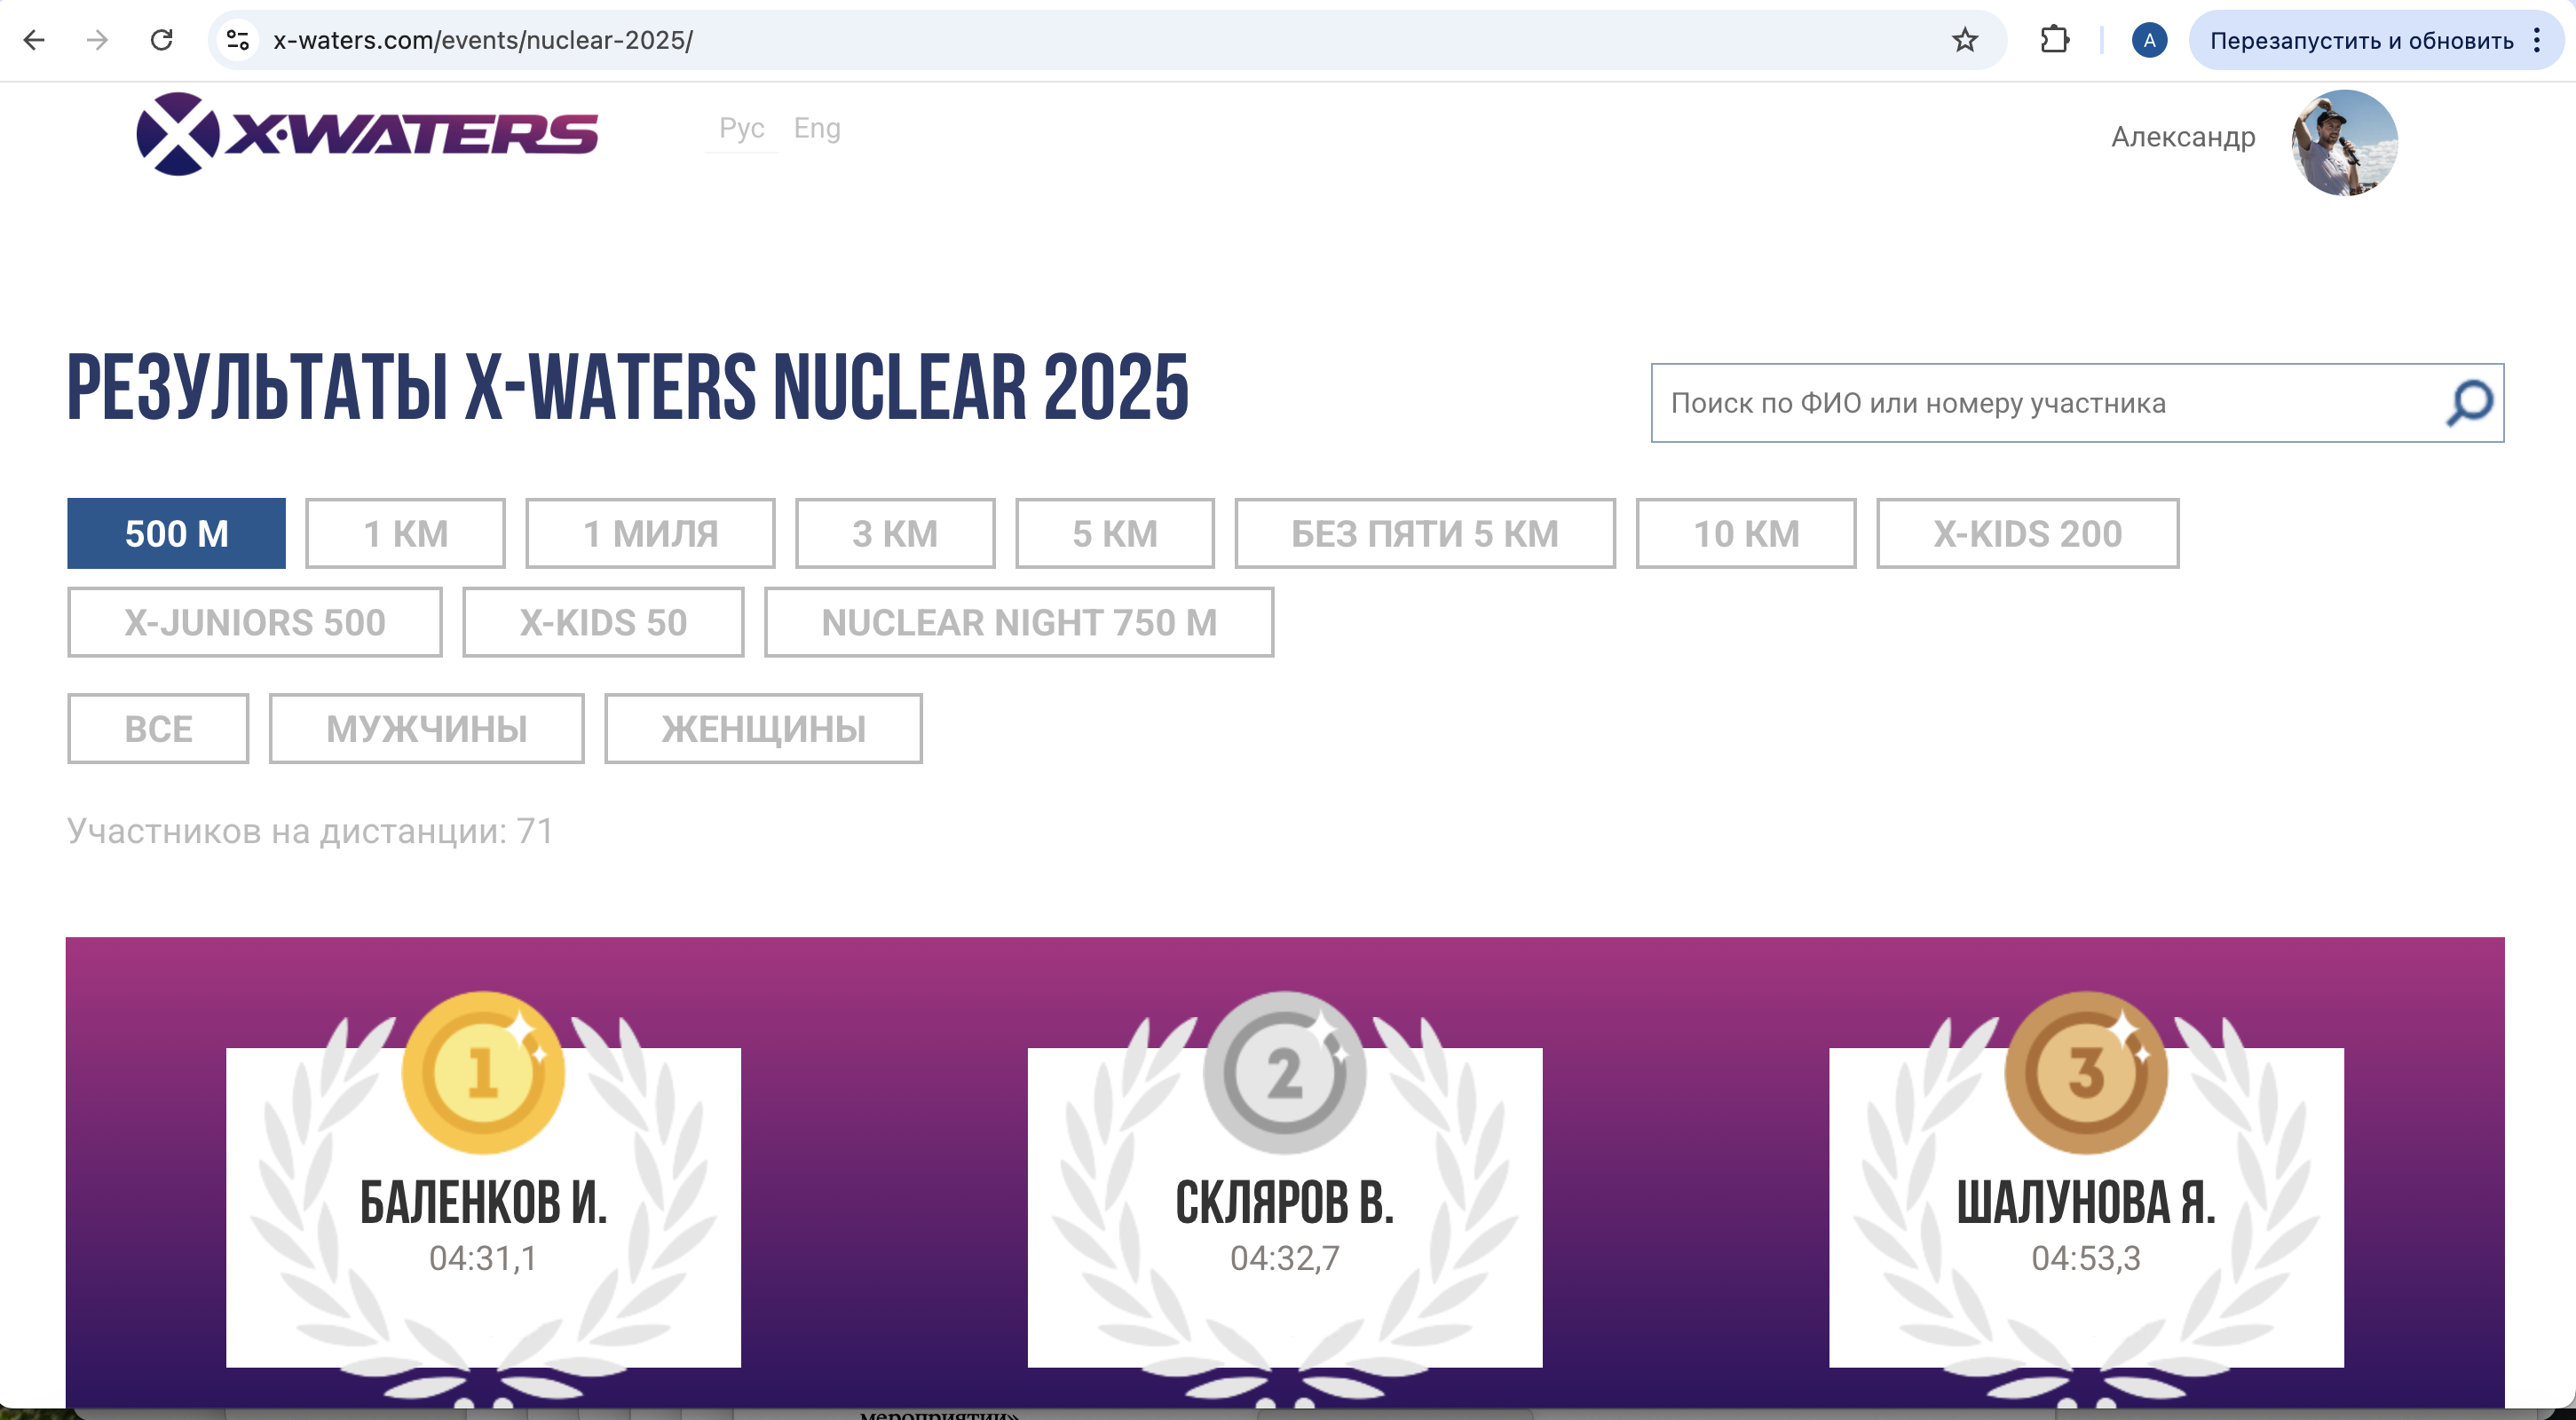Click the X-Waters logo
The width and height of the screenshot is (2576, 1420).
click(x=367, y=134)
